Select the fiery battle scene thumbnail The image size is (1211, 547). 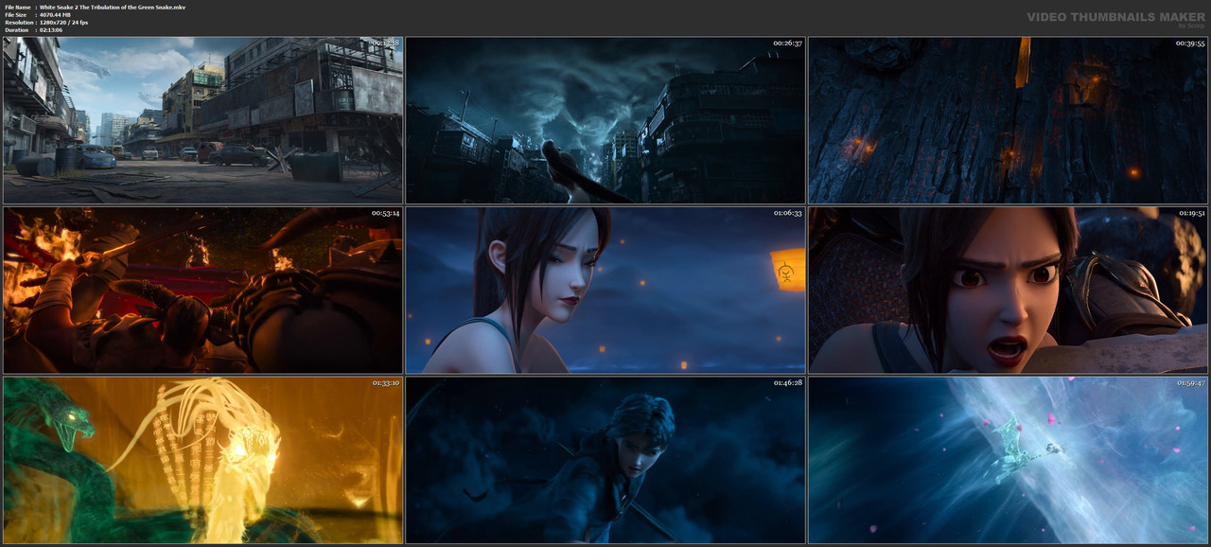tap(202, 290)
